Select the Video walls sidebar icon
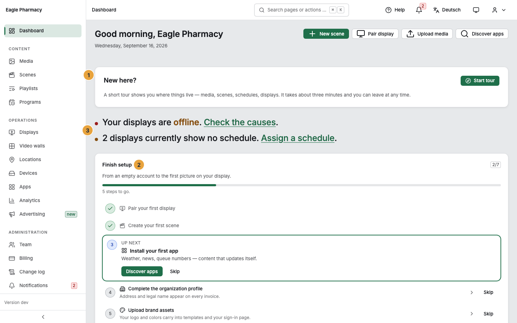Screen dimensions: 517x323 (x=12, y=146)
